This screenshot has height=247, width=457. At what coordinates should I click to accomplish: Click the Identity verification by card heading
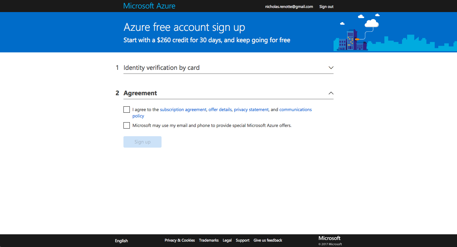(x=162, y=68)
